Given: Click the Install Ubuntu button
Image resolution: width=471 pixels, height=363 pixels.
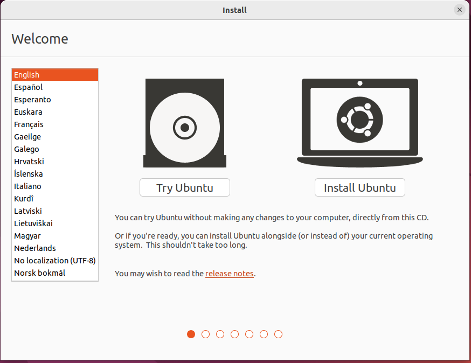Looking at the screenshot, I should point(360,187).
